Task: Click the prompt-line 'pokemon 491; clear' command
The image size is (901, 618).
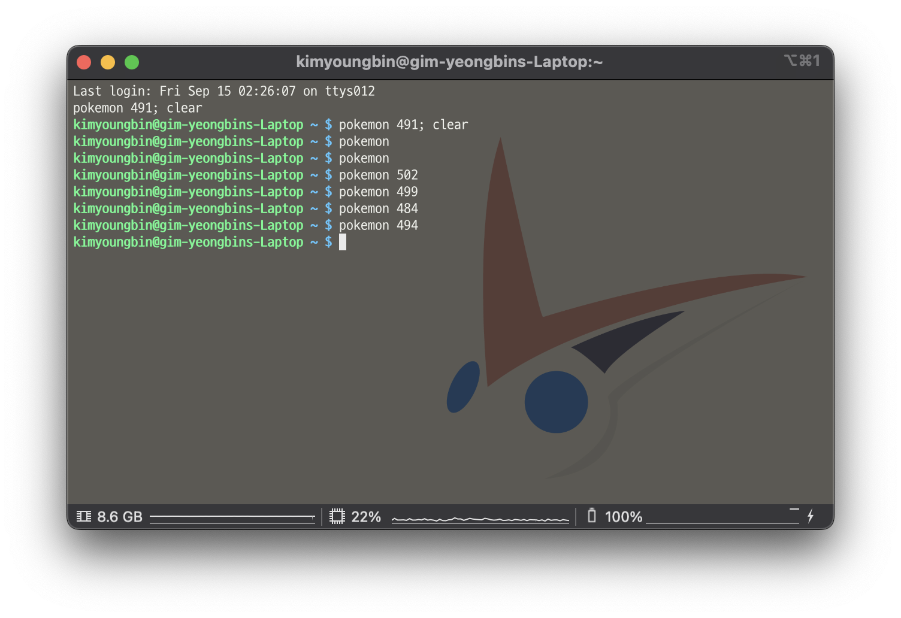Action: click(404, 125)
